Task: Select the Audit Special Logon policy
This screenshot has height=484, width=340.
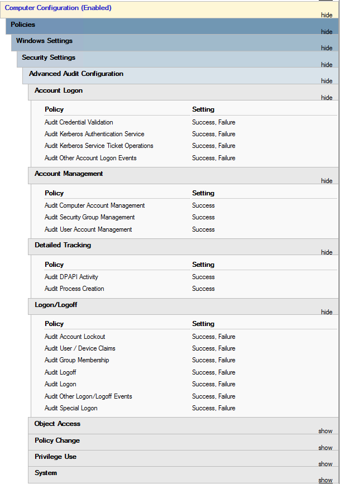Action: pos(71,408)
